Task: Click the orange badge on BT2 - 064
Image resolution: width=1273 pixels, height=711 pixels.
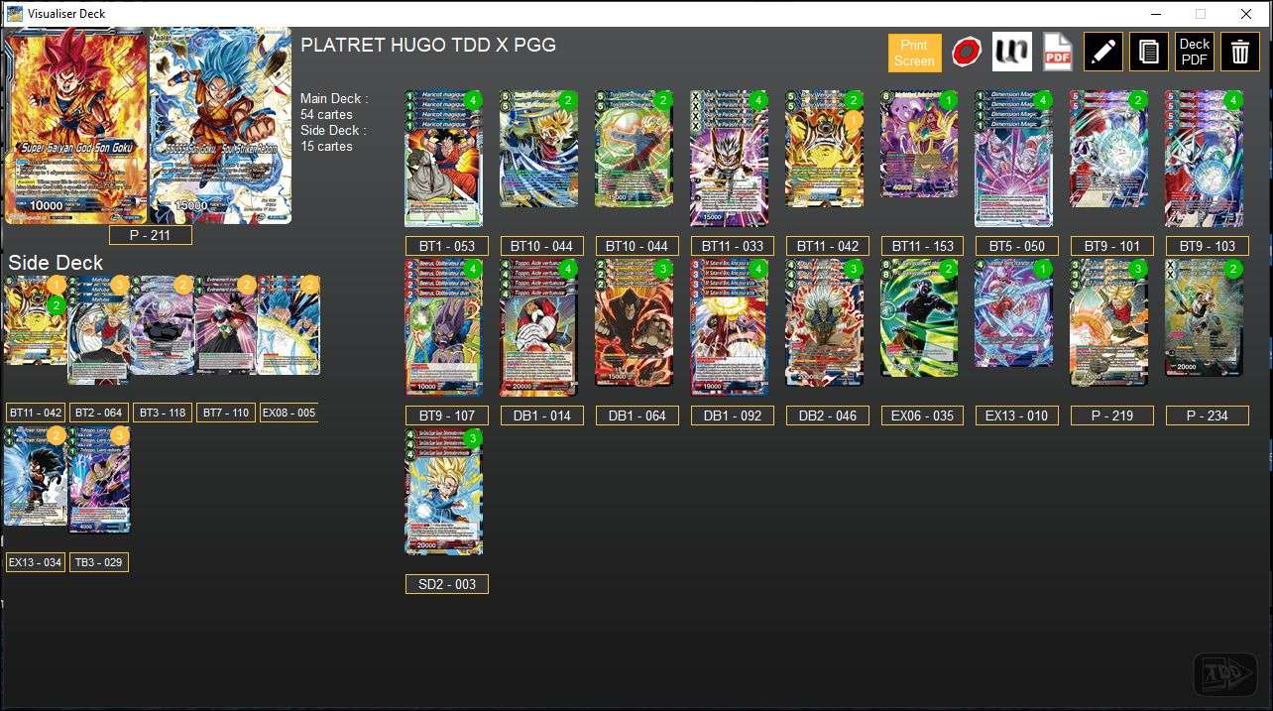Action: [x=119, y=285]
